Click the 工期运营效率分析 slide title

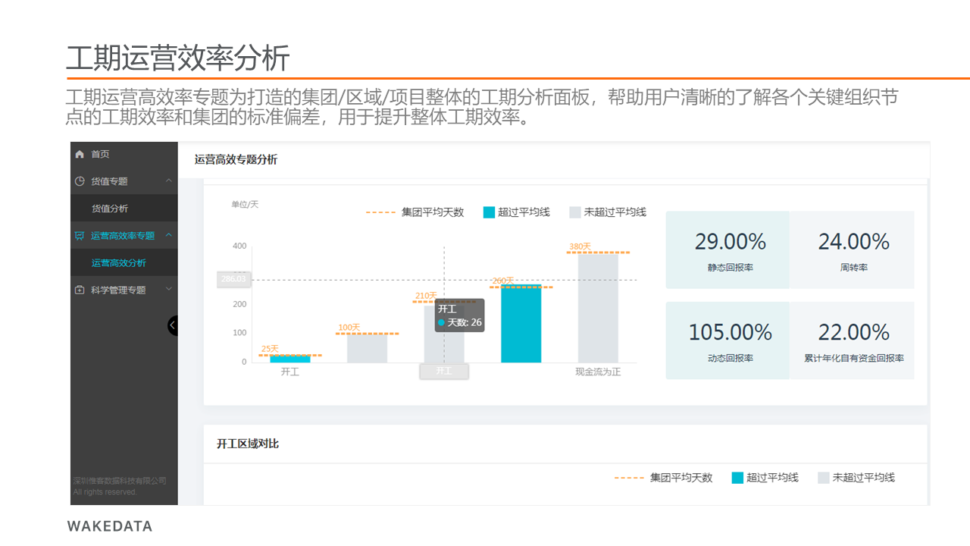178,58
